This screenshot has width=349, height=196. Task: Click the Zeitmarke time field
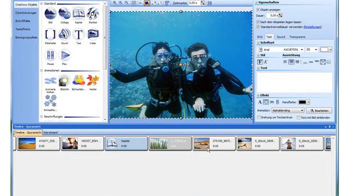click(194, 3)
